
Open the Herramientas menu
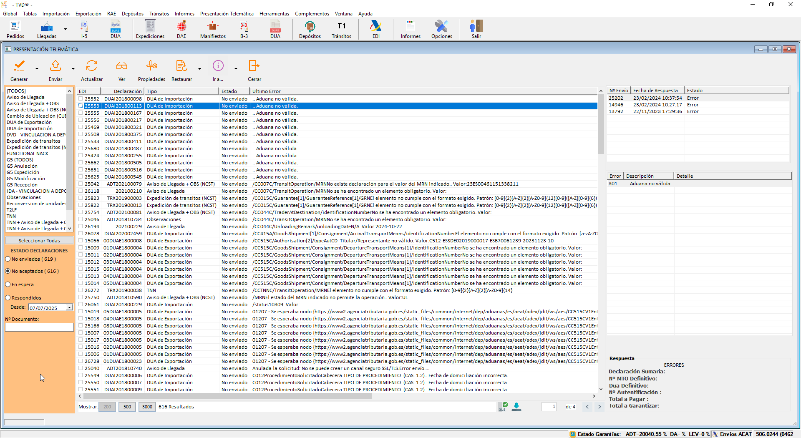click(x=274, y=14)
